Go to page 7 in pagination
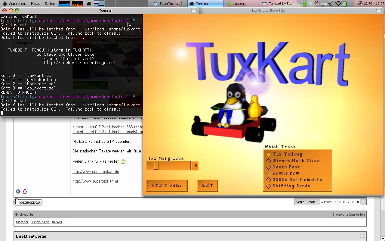Screen dimensions: 385x241 349,202
